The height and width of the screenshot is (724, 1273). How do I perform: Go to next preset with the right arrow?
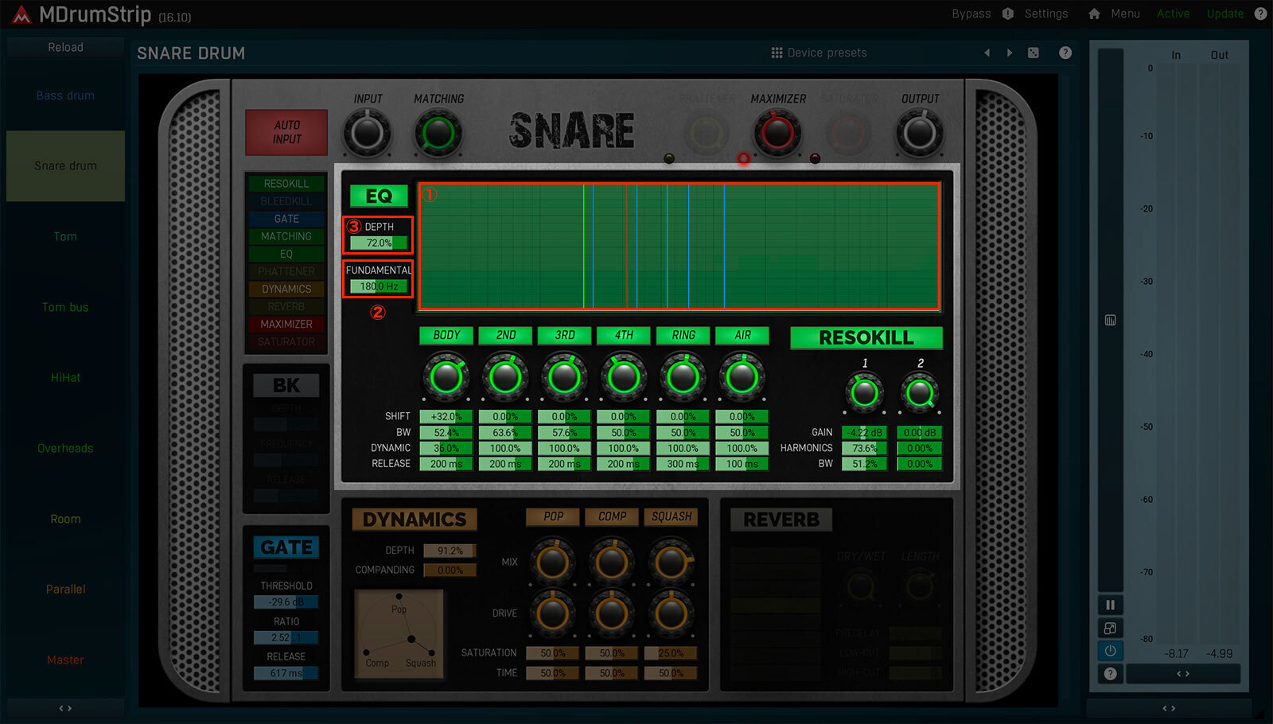click(x=1009, y=53)
